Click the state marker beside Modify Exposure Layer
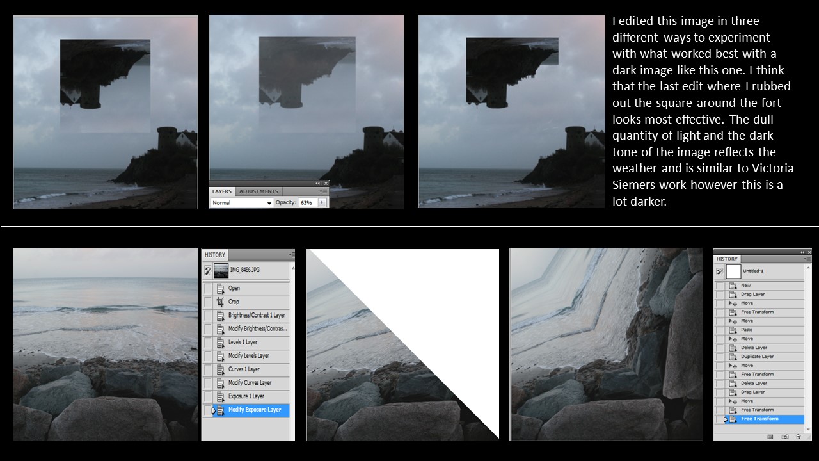Image resolution: width=819 pixels, height=461 pixels. pos(213,410)
